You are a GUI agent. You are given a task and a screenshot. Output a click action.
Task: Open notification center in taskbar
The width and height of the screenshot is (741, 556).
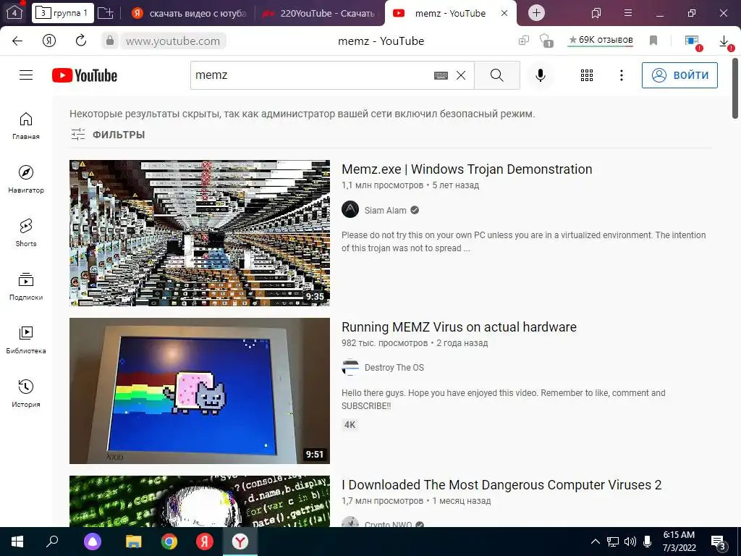(x=719, y=542)
